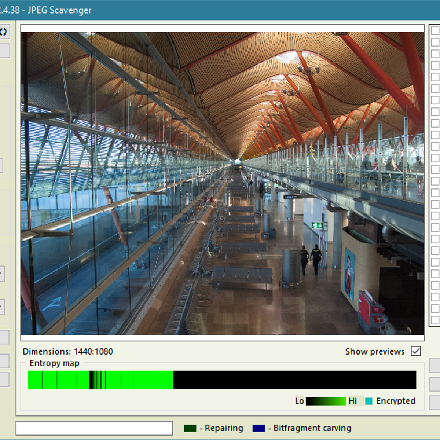Tick the topmost checkbox in right file list
The width and height of the screenshot is (440, 440).
point(435,30)
